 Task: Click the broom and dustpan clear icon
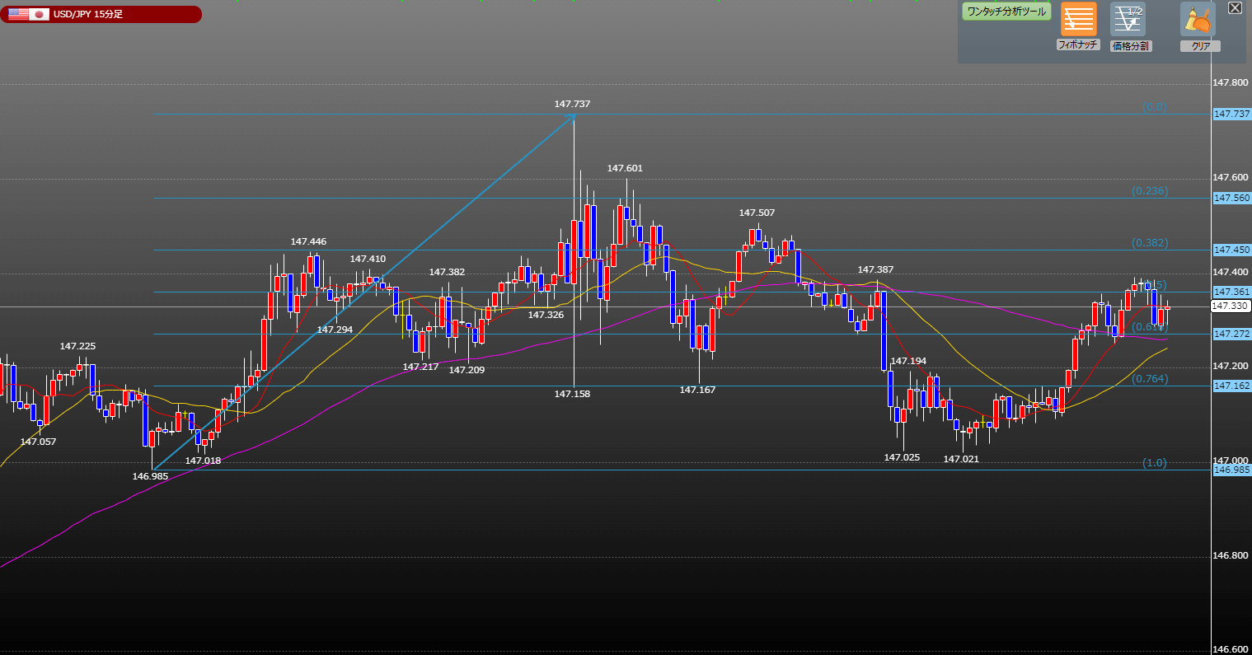pos(1198,19)
